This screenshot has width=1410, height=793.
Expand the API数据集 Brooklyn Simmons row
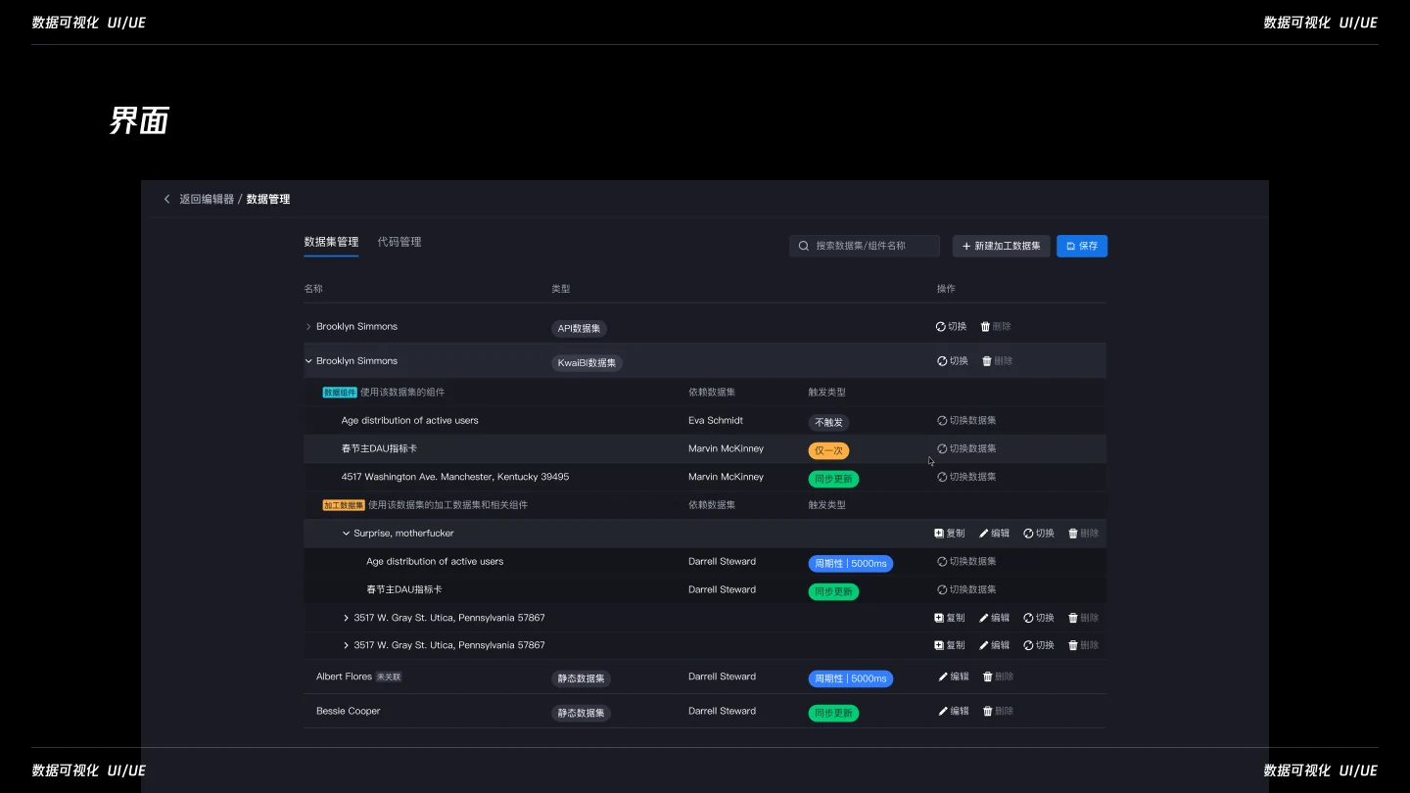(x=308, y=327)
